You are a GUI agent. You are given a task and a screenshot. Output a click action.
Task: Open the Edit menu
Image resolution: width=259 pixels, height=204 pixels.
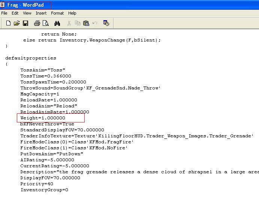[15, 13]
